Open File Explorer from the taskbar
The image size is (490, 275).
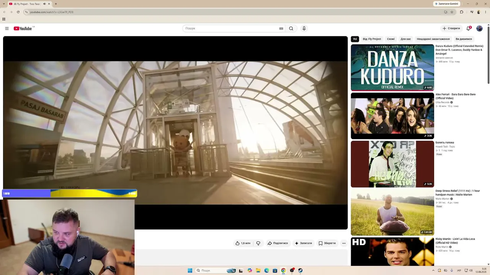[258, 270]
